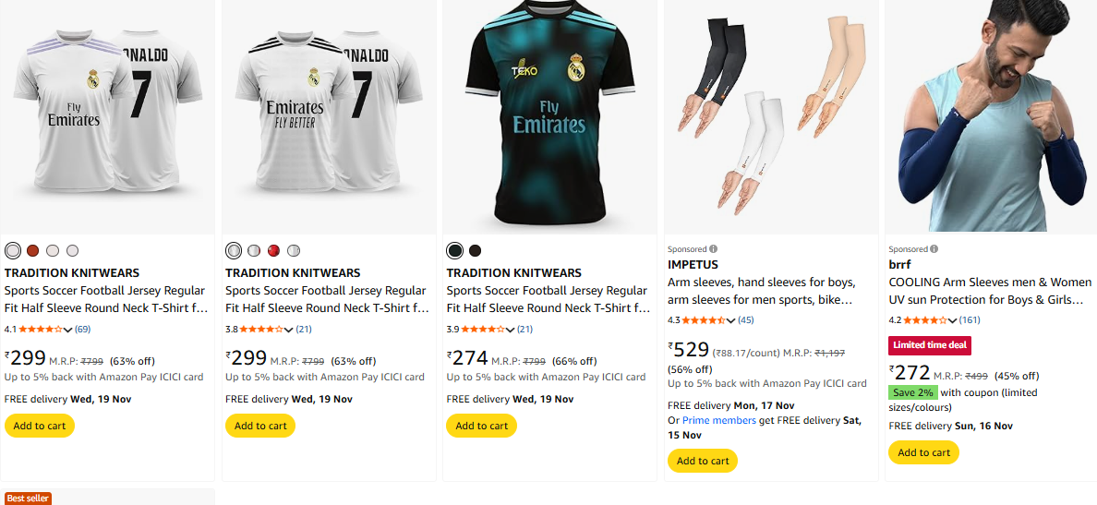Click the Sponsored info icon on IMPETUS listing

click(x=714, y=249)
